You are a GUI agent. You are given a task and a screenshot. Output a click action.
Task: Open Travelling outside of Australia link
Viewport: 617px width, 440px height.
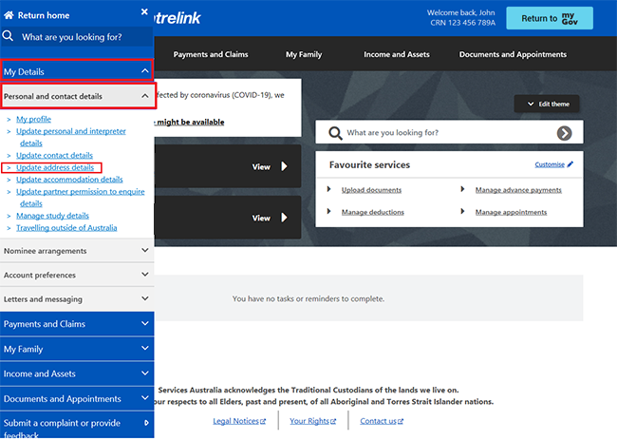pyautogui.click(x=66, y=228)
